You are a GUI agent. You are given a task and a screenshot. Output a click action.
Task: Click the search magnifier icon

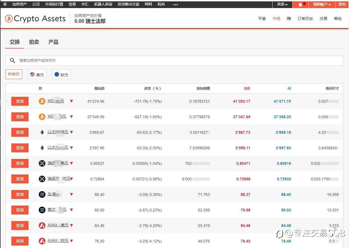[12, 60]
